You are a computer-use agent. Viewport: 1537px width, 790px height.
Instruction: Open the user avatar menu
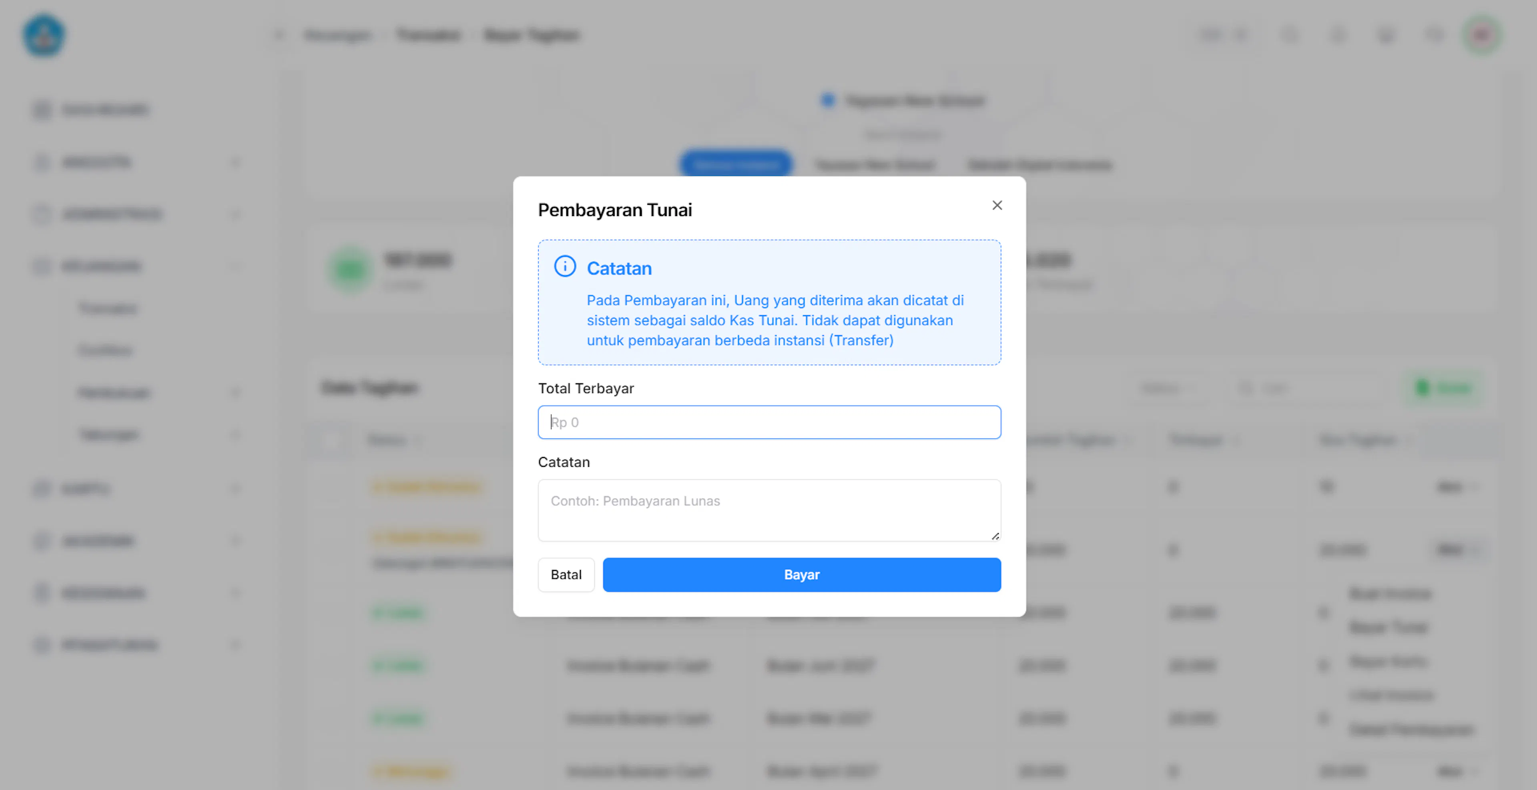point(1482,35)
